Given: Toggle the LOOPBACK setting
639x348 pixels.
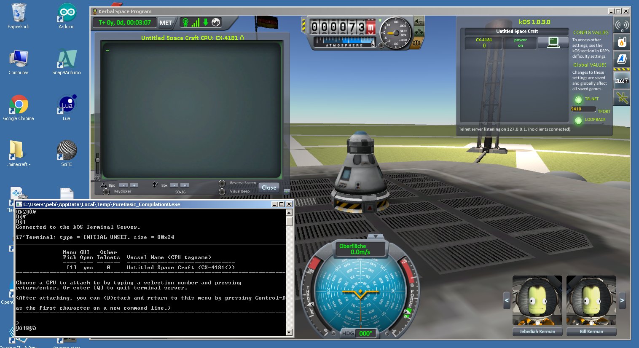Looking at the screenshot, I should [578, 120].
